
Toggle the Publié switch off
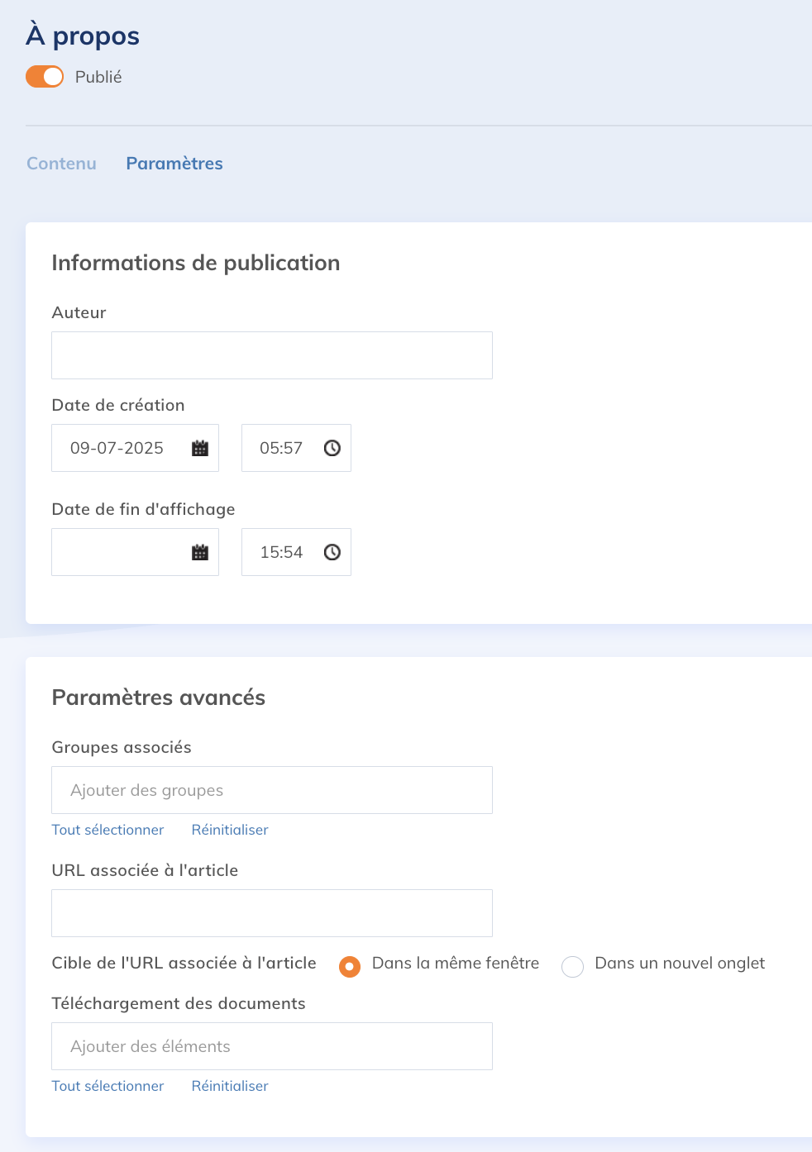pyautogui.click(x=45, y=77)
